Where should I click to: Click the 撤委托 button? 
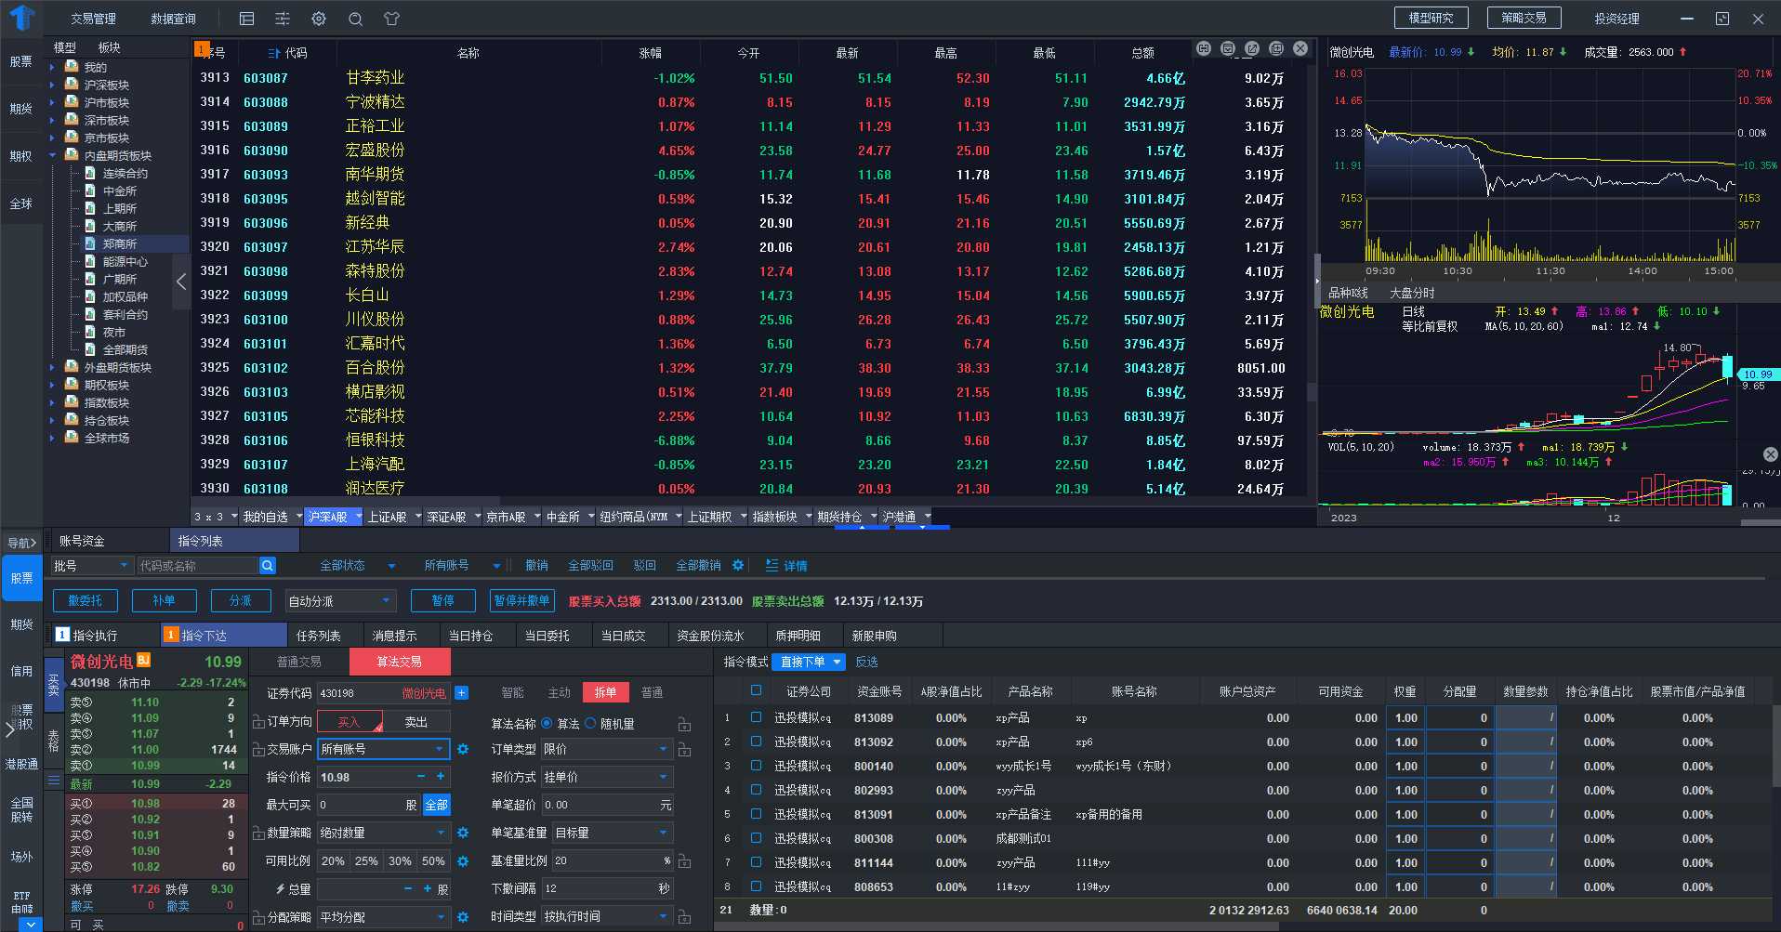(86, 601)
